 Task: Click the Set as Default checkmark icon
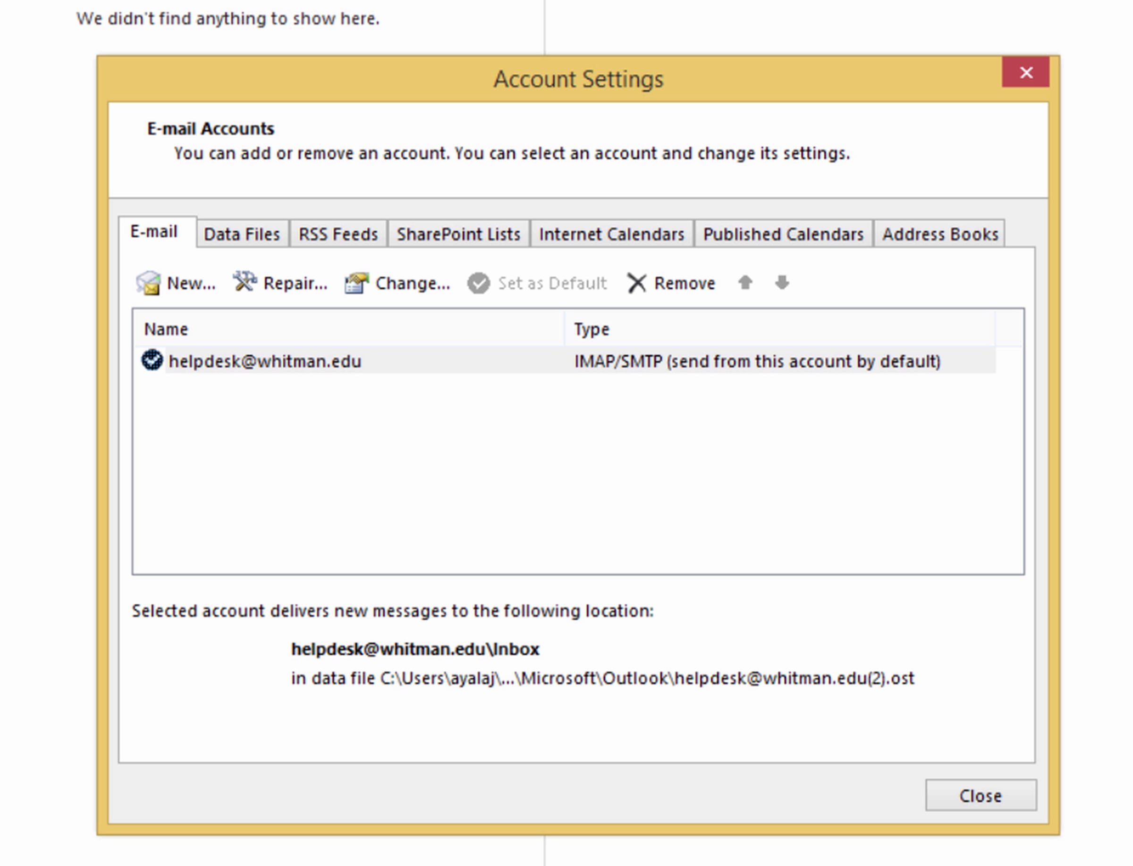(x=478, y=283)
